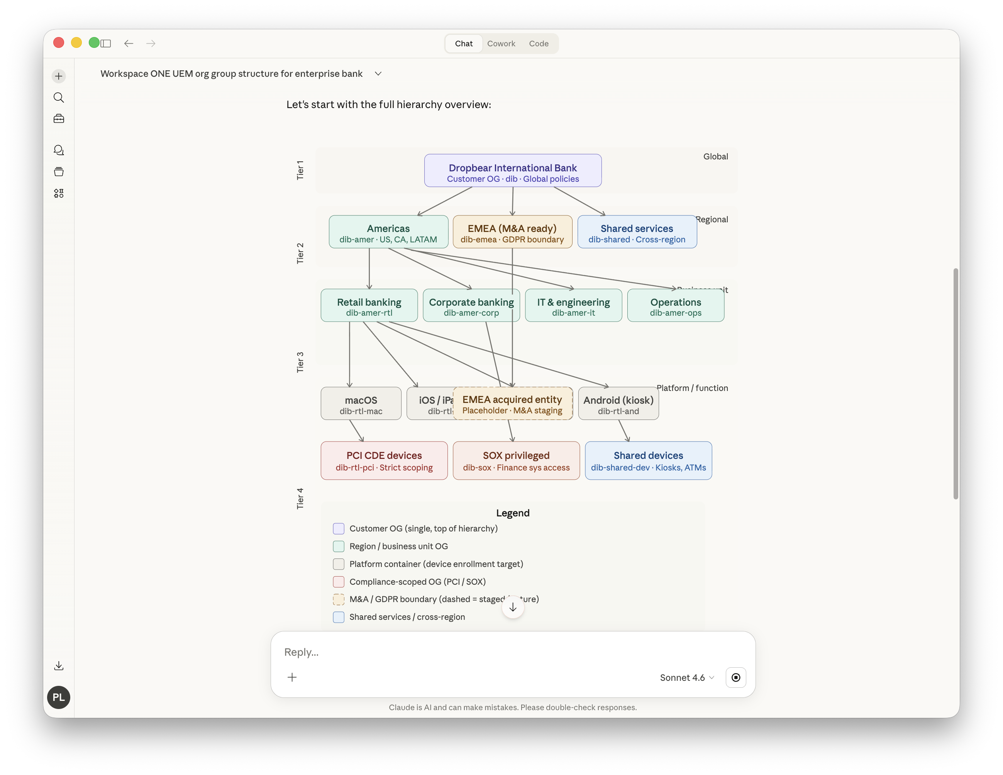Screen dimensions: 1003x775
Task: Open search from the sidebar
Action: tap(59, 97)
